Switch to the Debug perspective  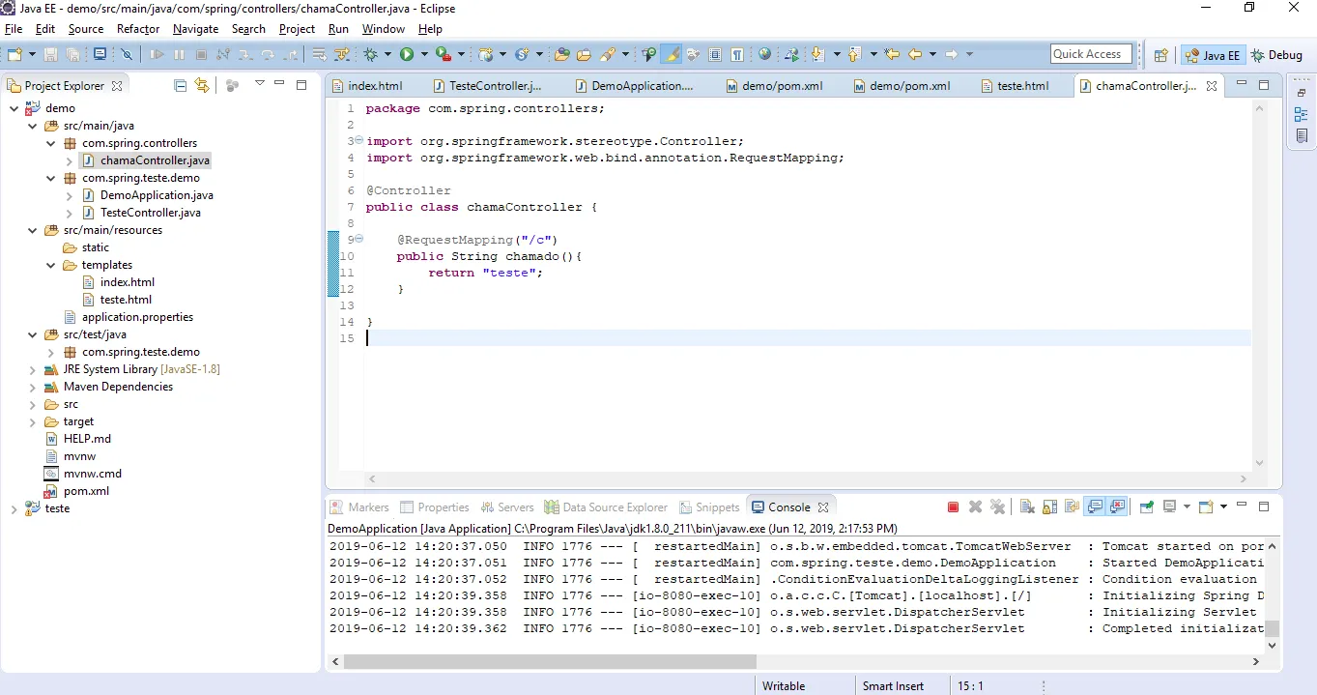1276,55
